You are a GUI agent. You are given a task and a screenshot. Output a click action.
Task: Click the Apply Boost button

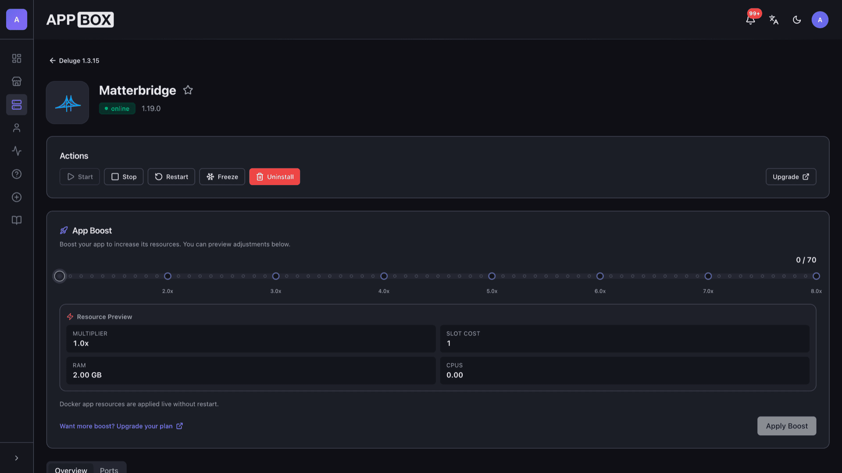pyautogui.click(x=787, y=426)
